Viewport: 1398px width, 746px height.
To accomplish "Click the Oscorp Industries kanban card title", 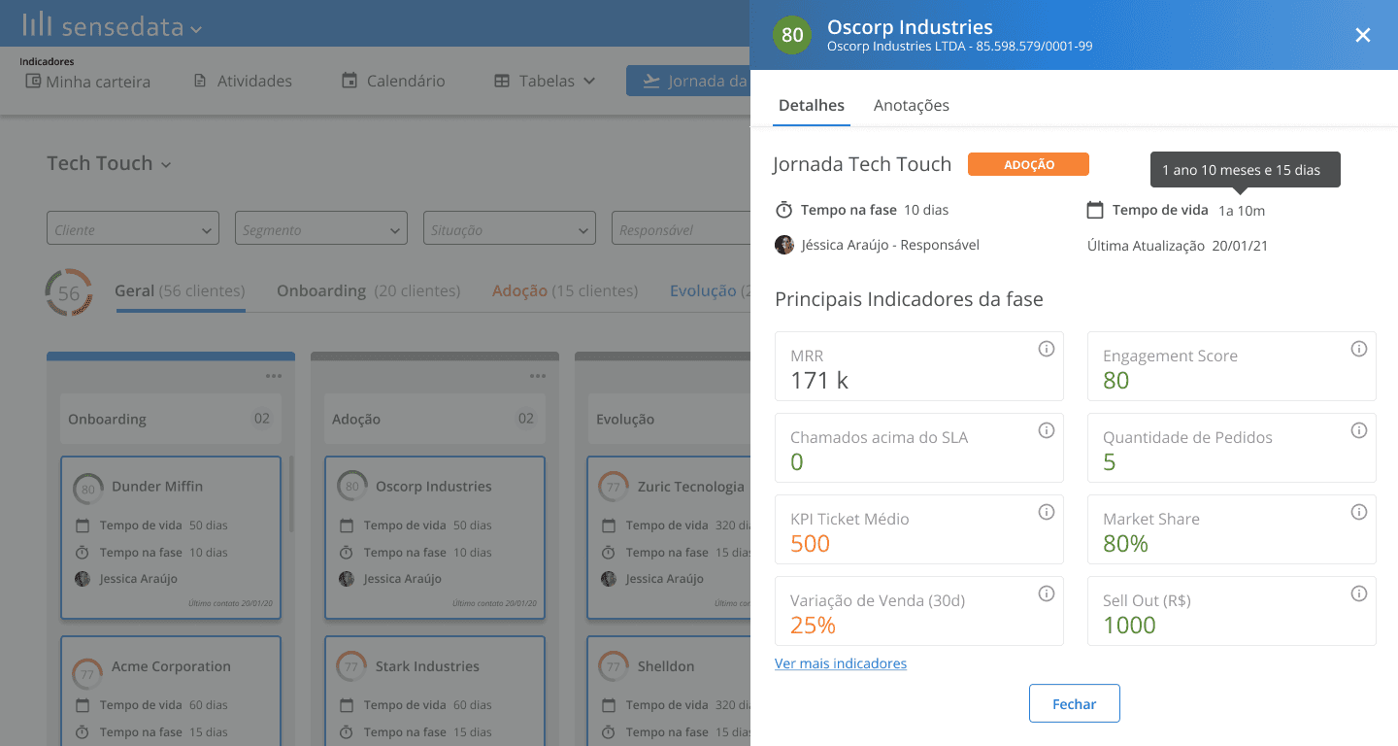I will coord(434,486).
